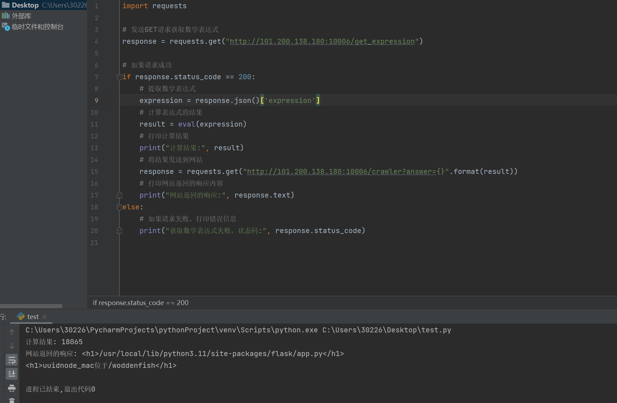
Task: Click the comment '# 如果请求成功'
Action: click(147, 65)
